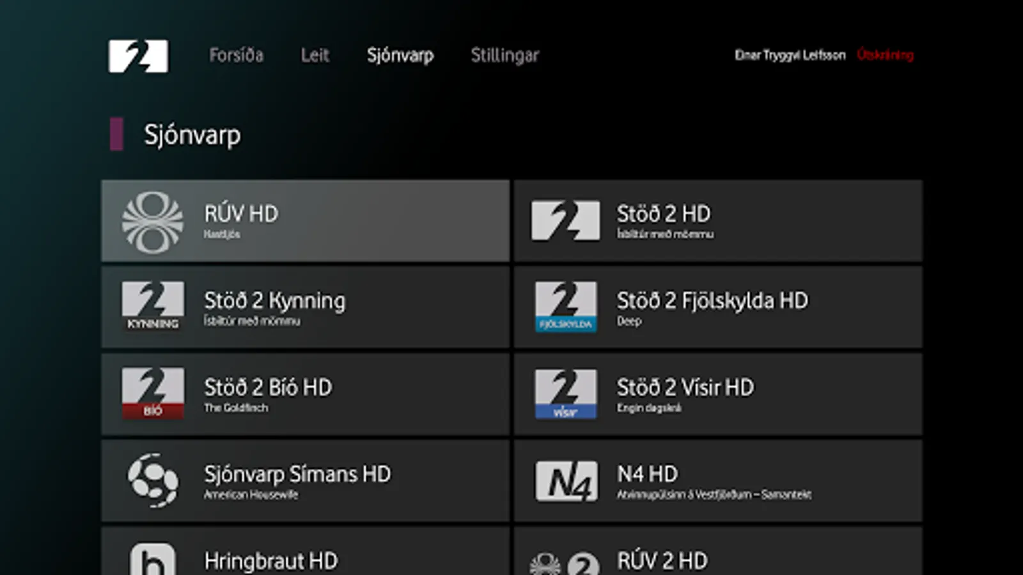Click the programme subtitle under RÚV HD

[x=222, y=234]
